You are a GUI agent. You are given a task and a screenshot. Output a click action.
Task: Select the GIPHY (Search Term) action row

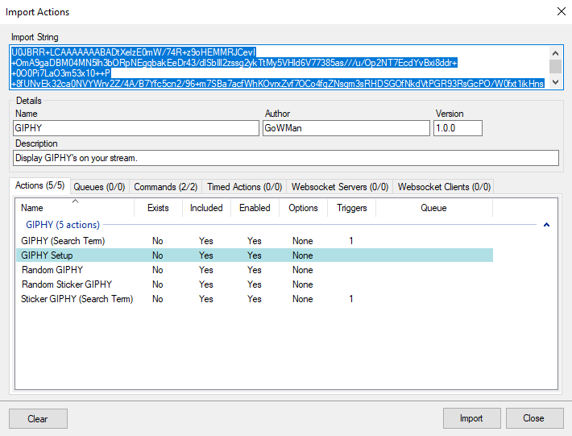[x=255, y=241]
